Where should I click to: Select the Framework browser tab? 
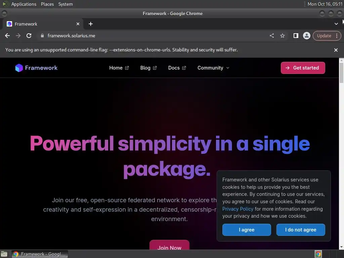(43, 24)
